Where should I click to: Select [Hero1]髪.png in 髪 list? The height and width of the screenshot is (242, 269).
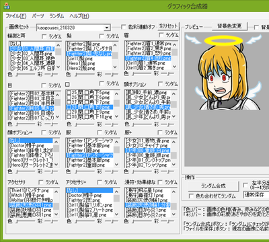(x=89, y=63)
